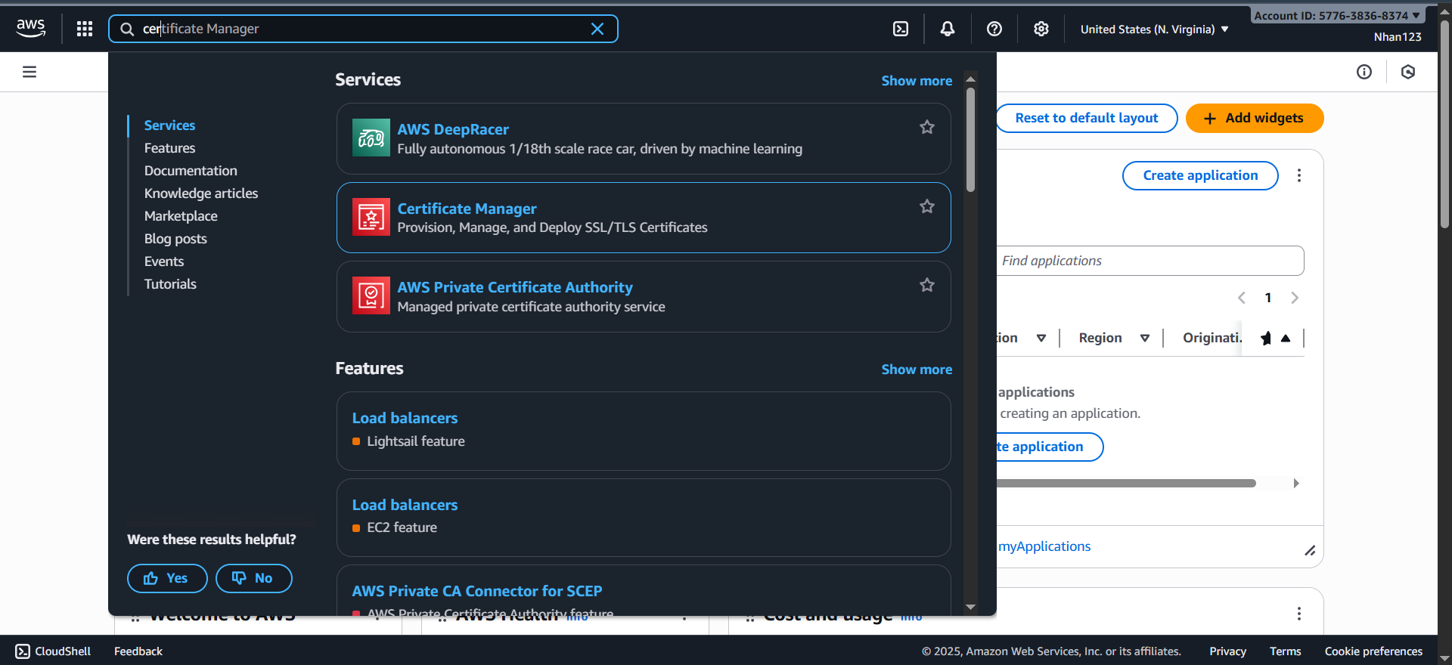This screenshot has height=665, width=1452.
Task: Open the Certificate Manager link
Action: [467, 209]
